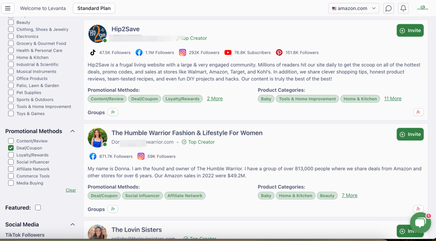
Task: Invite Hip2Save creator
Action: (x=410, y=31)
